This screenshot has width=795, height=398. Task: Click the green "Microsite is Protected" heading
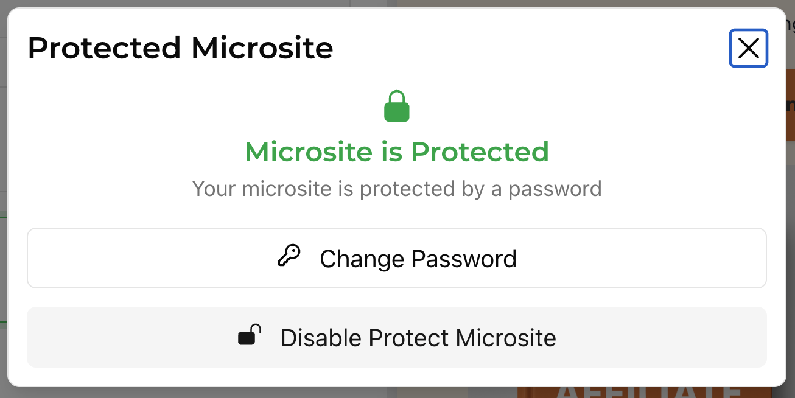[x=397, y=152]
